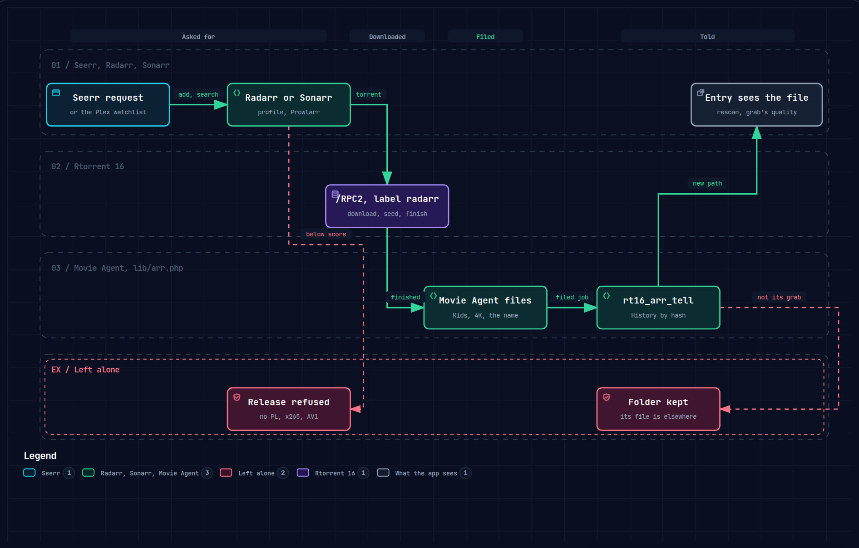Click the window icon on Seerr request node
Screen dimensions: 859x548
pos(56,93)
